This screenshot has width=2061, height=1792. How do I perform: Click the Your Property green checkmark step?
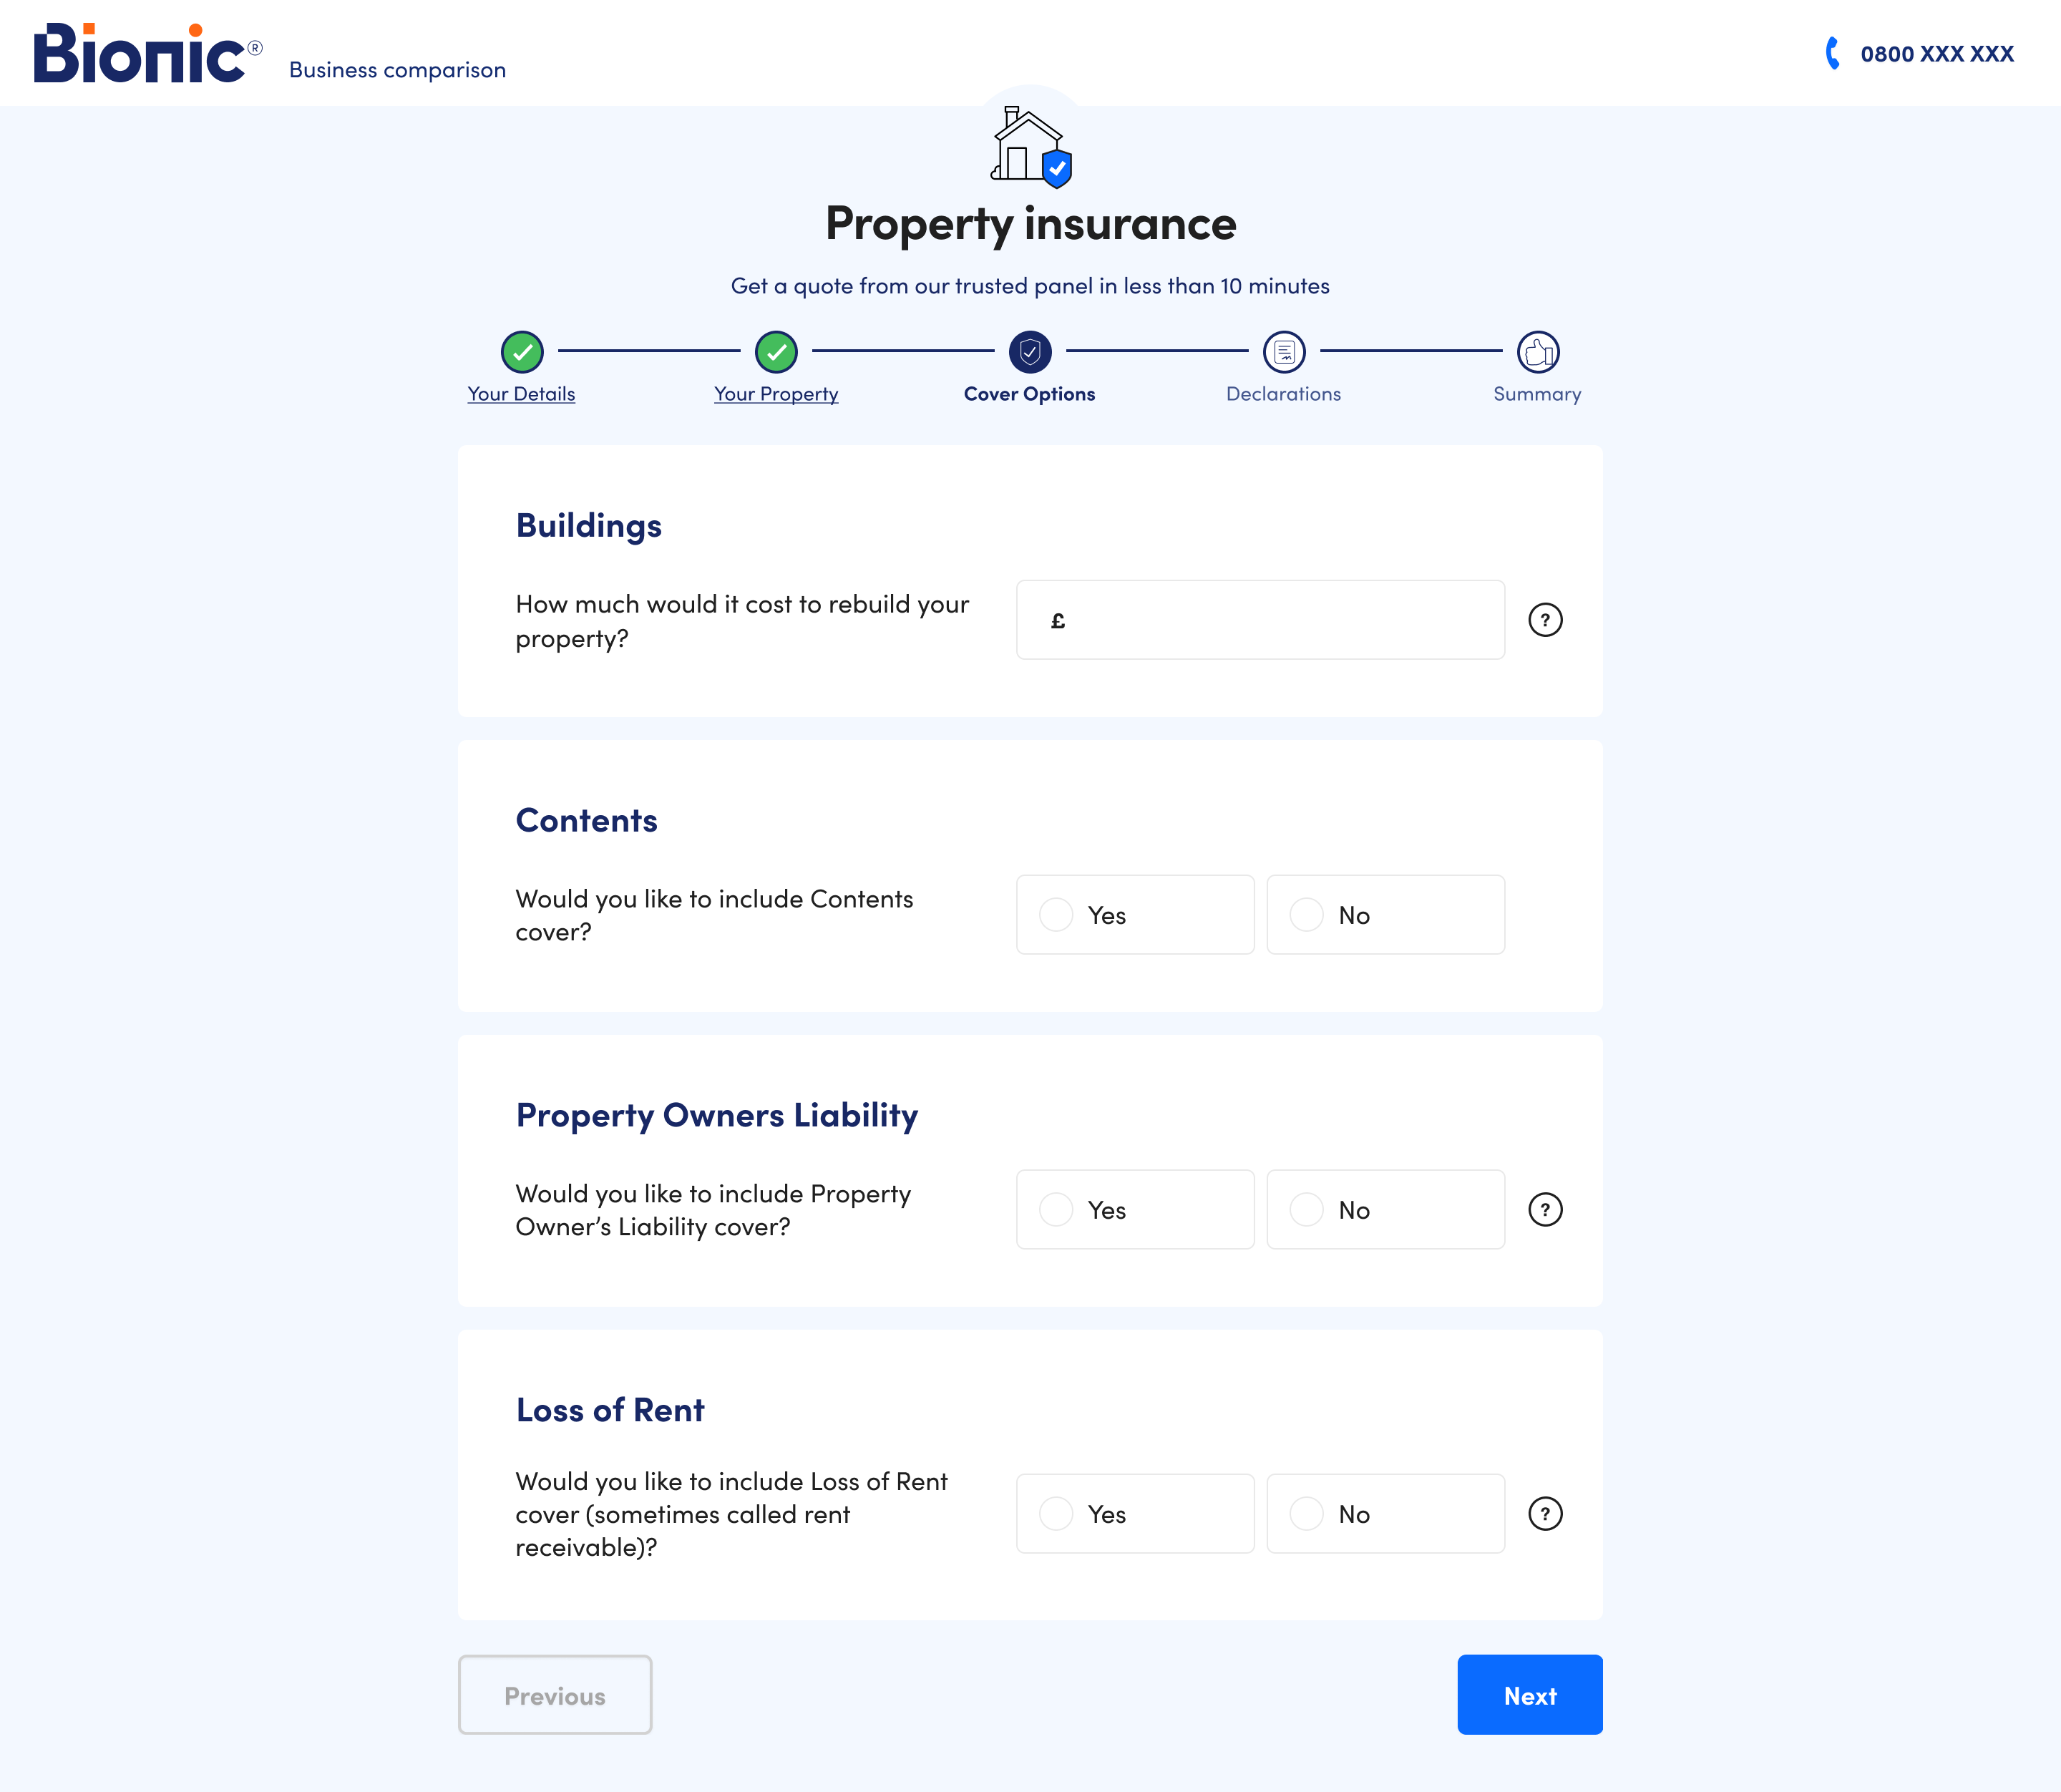pos(776,352)
